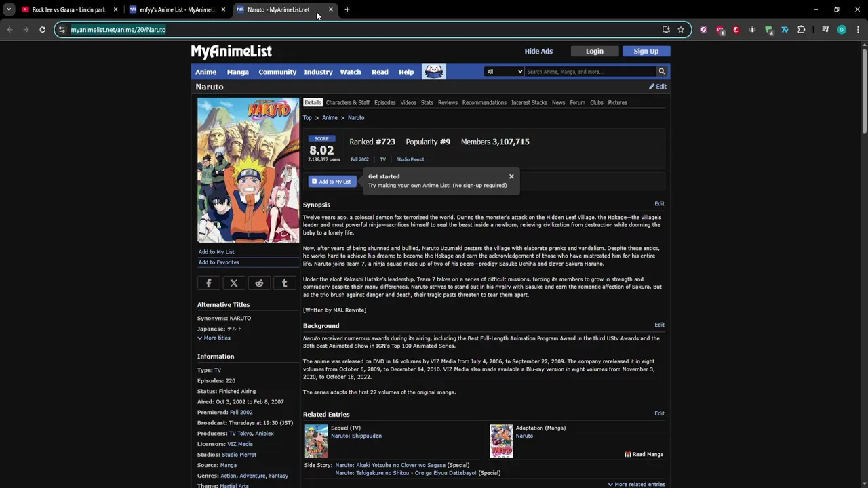Click the Sign Up button
This screenshot has height=488, width=868.
[646, 51]
